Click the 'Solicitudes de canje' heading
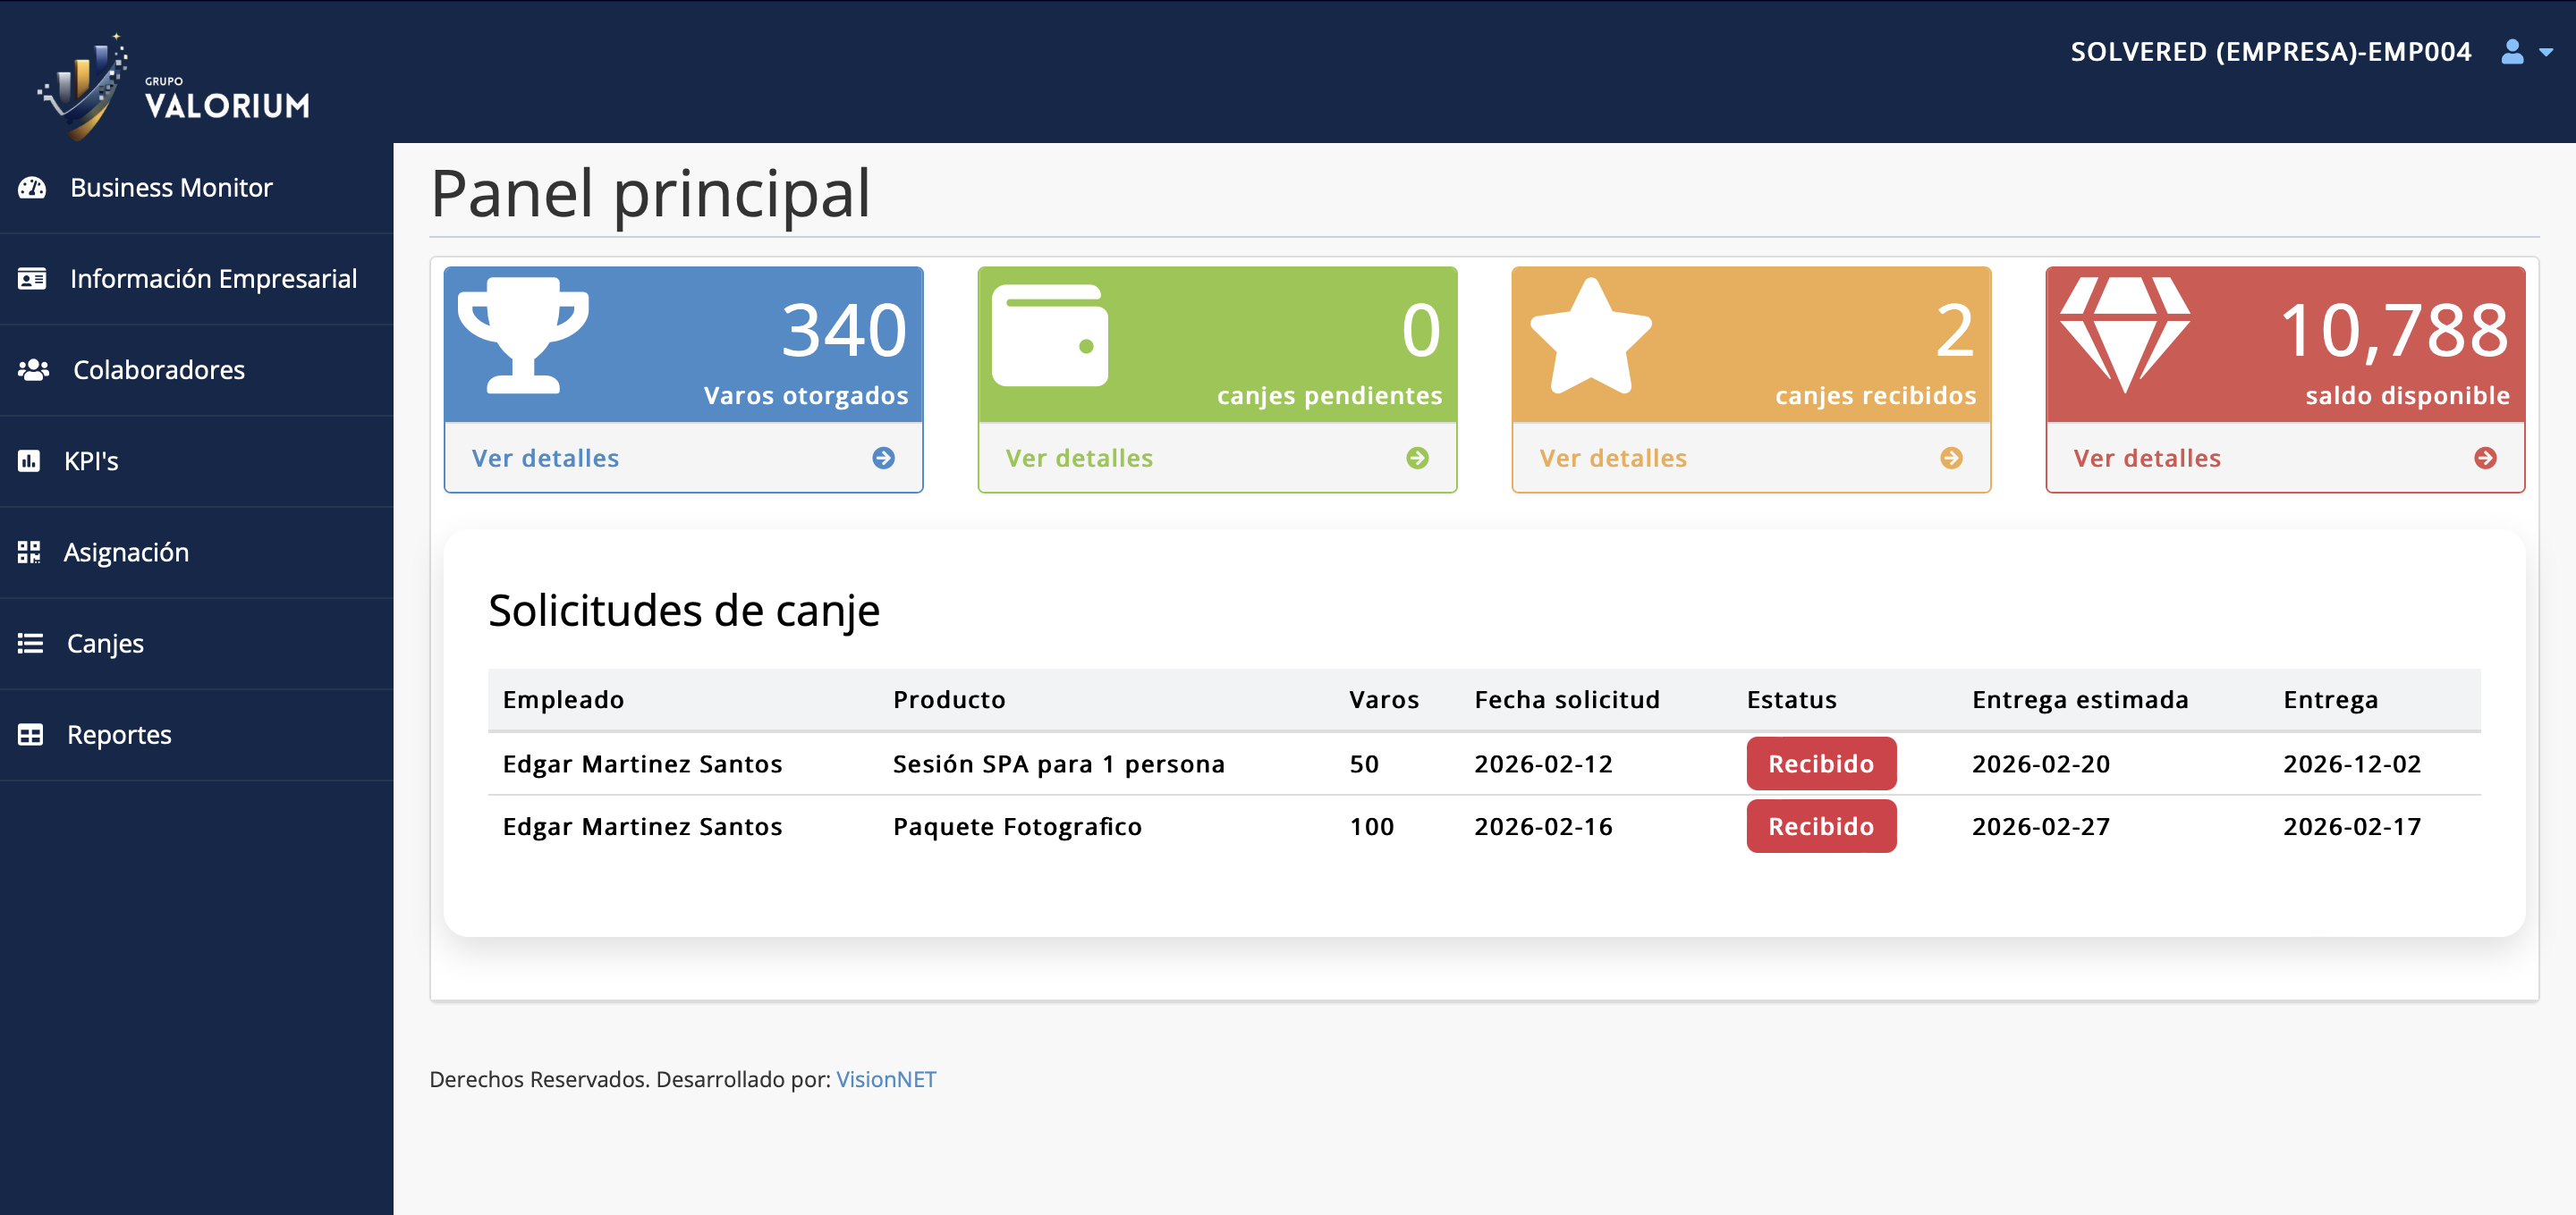This screenshot has width=2576, height=1215. click(684, 611)
